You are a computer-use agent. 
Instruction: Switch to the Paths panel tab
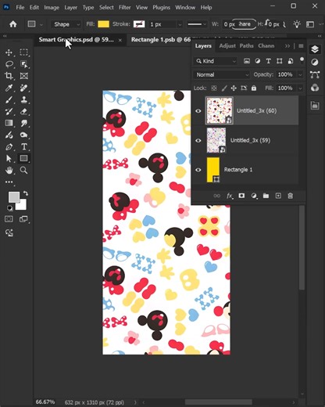coord(246,46)
